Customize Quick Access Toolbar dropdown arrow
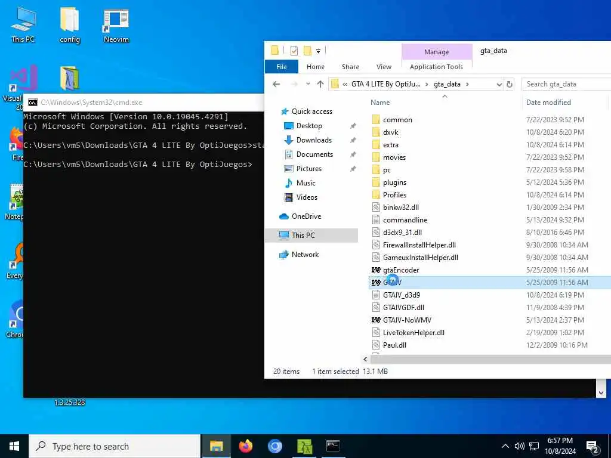The image size is (611, 458). 319,51
